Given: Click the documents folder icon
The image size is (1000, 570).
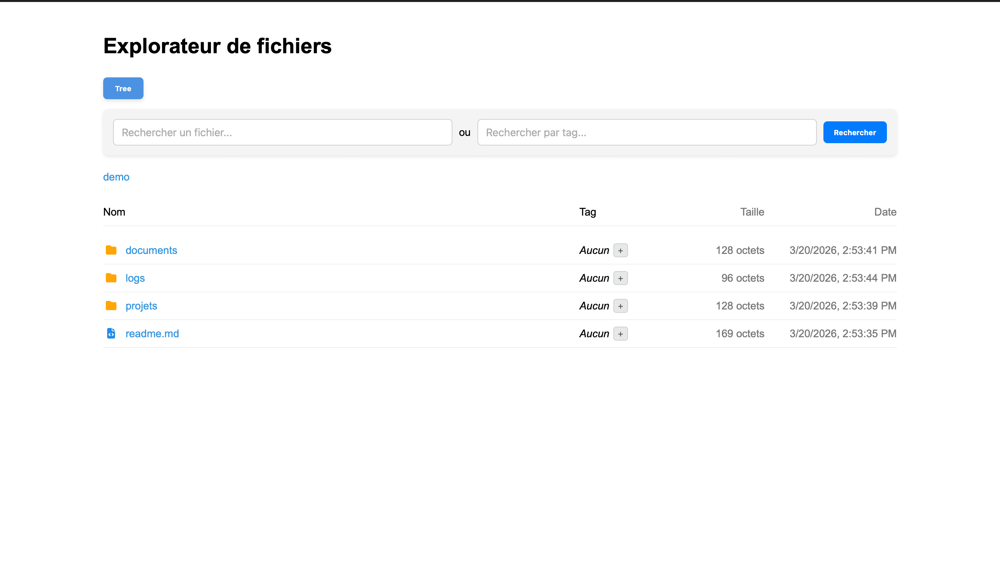Looking at the screenshot, I should point(111,250).
